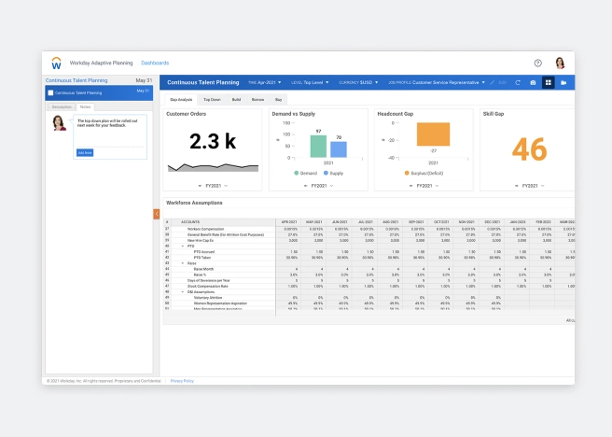
Task: Click the Supply legend marker
Action: point(326,173)
